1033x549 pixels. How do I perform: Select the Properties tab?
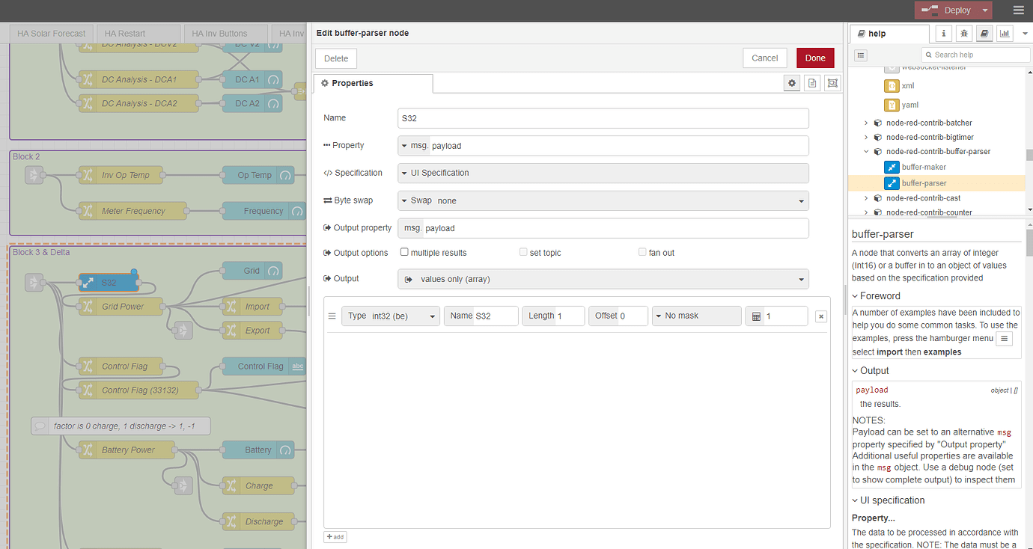tap(373, 84)
